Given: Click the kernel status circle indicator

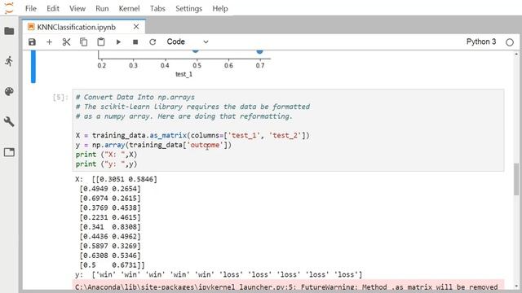Looking at the screenshot, I should click(x=509, y=42).
